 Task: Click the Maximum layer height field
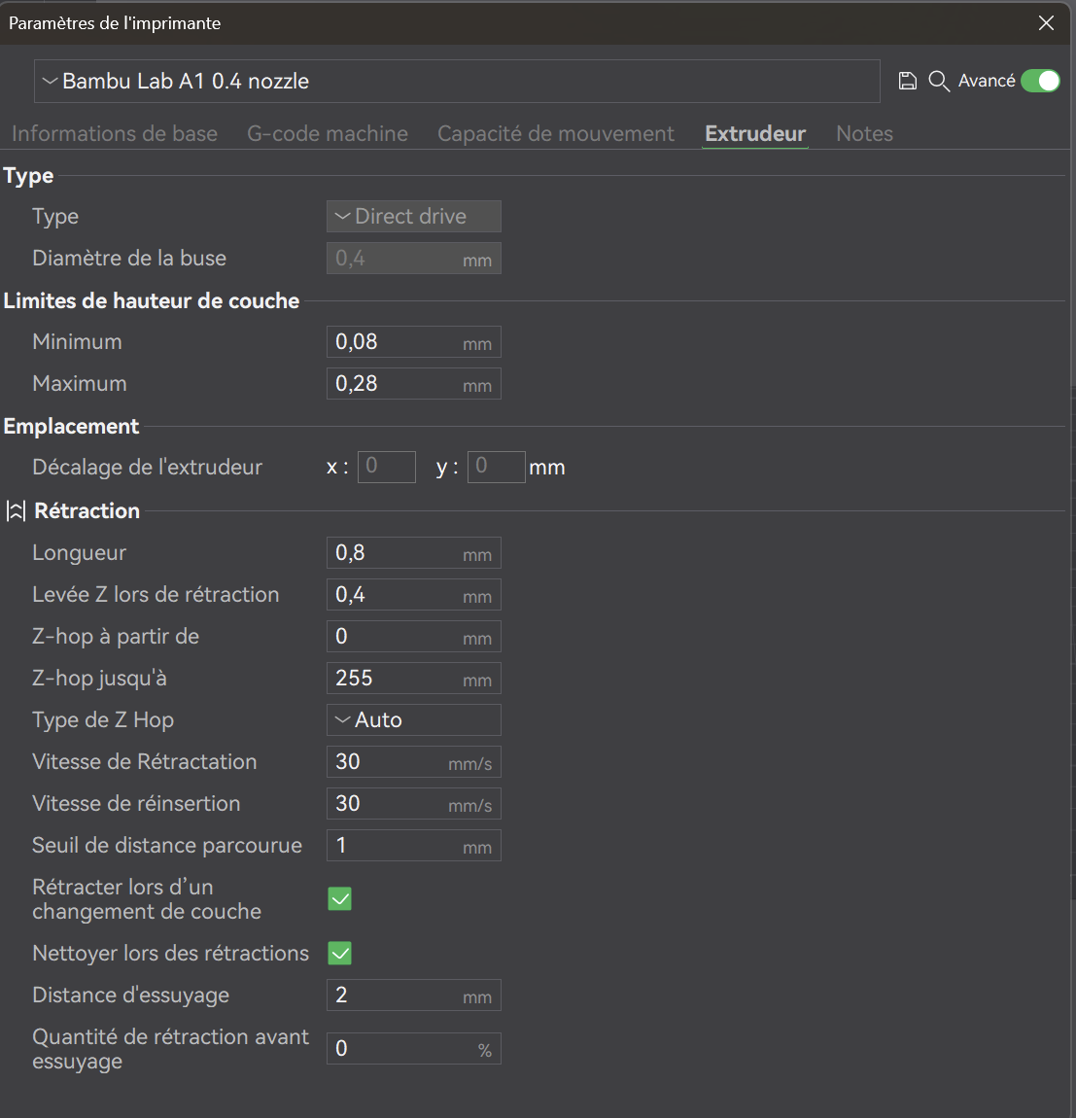point(413,384)
